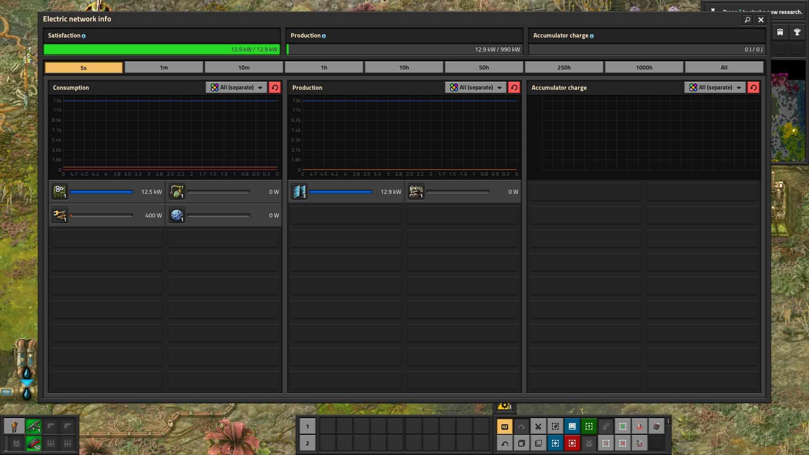Screen dimensions: 809x455
Task: Click the scissors cut tool
Action: point(538,426)
